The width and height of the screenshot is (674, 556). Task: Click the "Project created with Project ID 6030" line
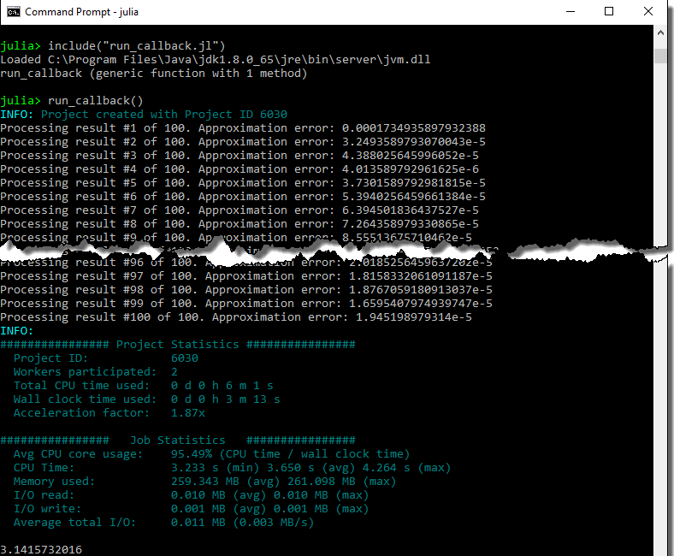(x=163, y=114)
